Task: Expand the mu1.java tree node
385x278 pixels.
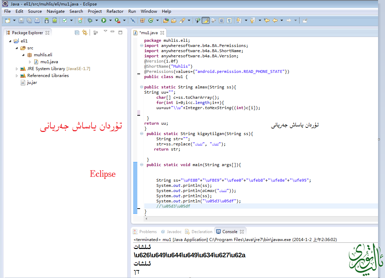Action: [30, 62]
